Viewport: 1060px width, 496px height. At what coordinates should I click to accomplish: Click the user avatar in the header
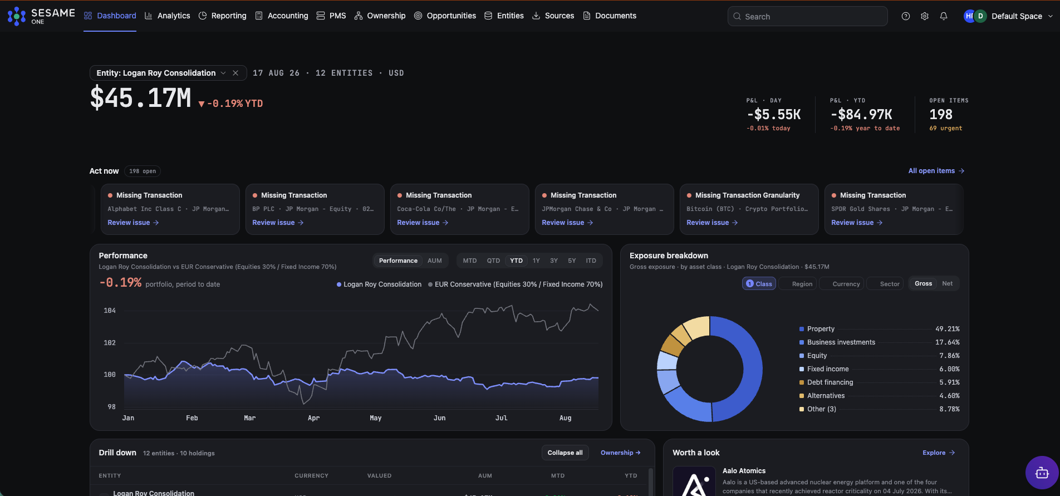click(975, 16)
